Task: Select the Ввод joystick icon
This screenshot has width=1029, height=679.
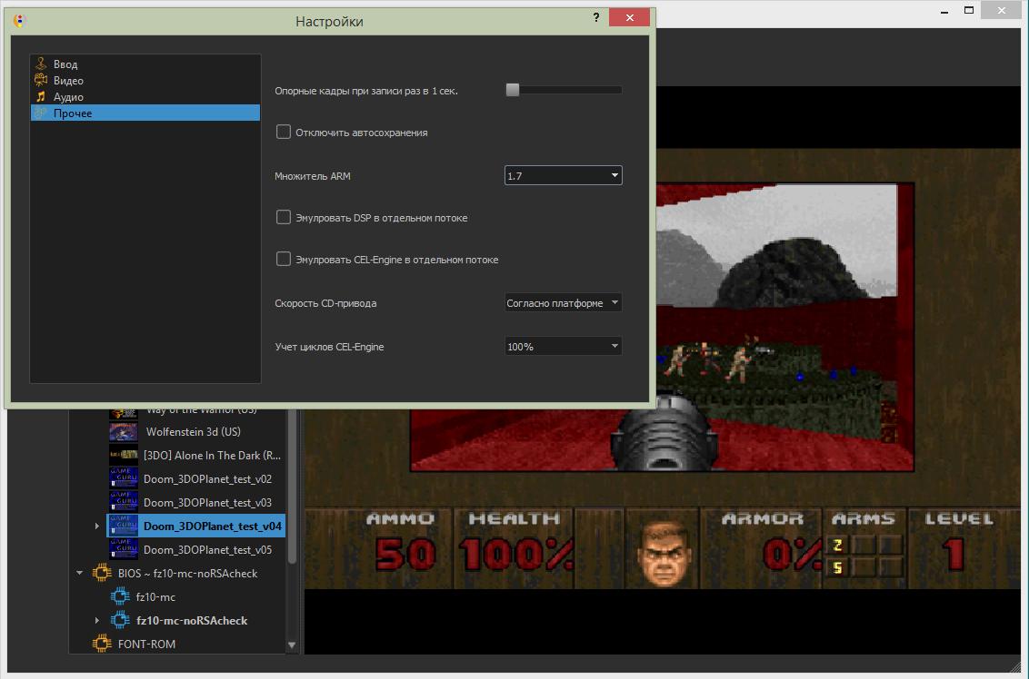Action: (x=41, y=64)
